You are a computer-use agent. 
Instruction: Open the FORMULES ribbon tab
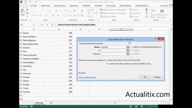tap(74, 6)
